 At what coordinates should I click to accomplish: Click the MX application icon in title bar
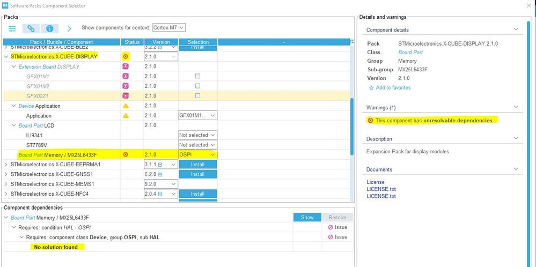tap(5, 5)
